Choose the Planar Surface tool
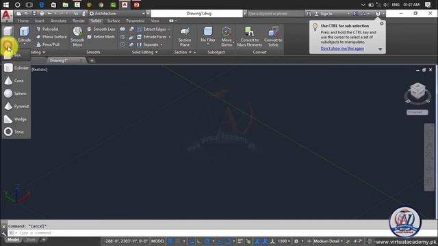 coord(51,37)
